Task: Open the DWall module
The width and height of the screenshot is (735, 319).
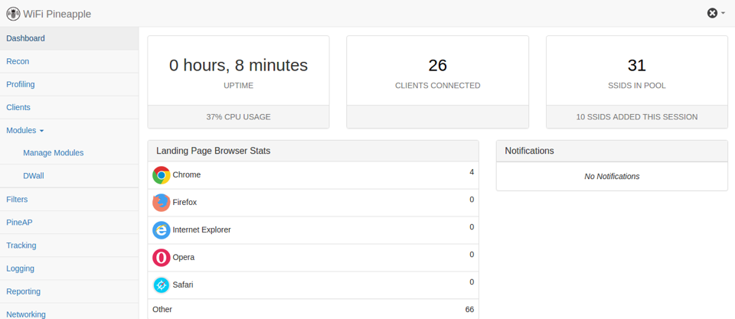Action: pos(70,176)
